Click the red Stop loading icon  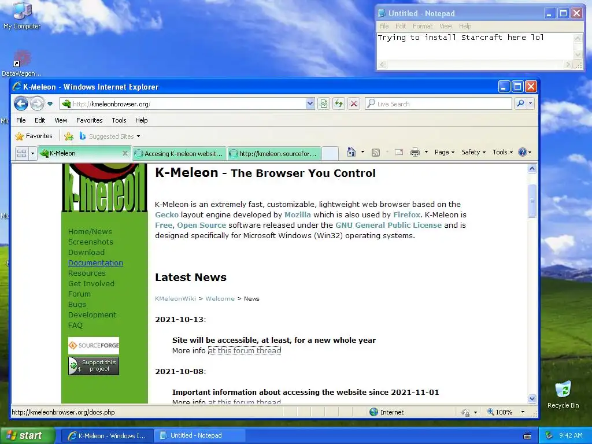pos(353,104)
